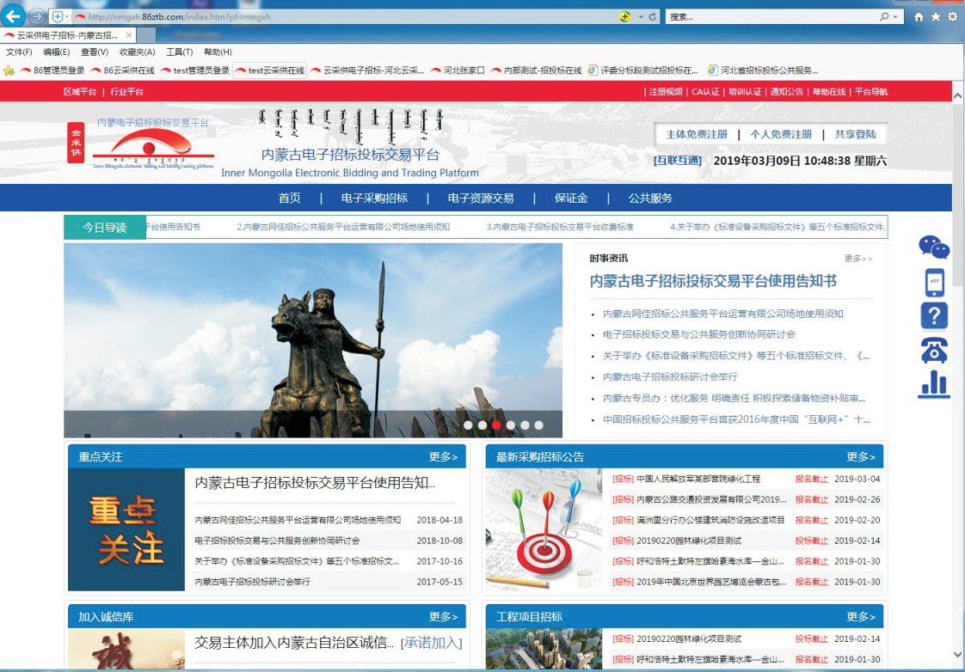
Task: Select 保证金 in the navigation bar
Action: [x=571, y=198]
